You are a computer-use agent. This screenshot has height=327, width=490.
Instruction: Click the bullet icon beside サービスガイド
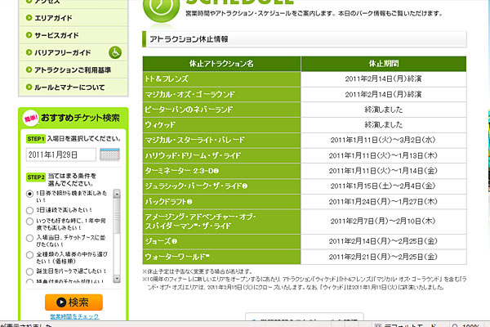(x=29, y=37)
